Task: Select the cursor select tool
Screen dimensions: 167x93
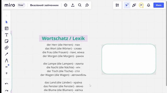Action: point(7,22)
